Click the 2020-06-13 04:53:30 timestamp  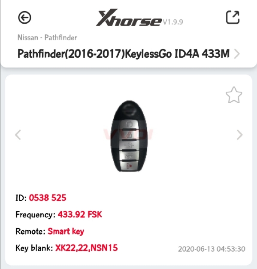[x=212, y=249]
